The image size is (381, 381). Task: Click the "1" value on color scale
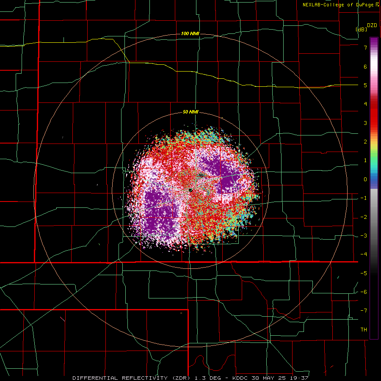click(365, 160)
